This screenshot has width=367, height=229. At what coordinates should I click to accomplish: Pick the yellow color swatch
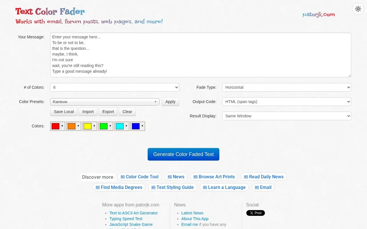87,126
